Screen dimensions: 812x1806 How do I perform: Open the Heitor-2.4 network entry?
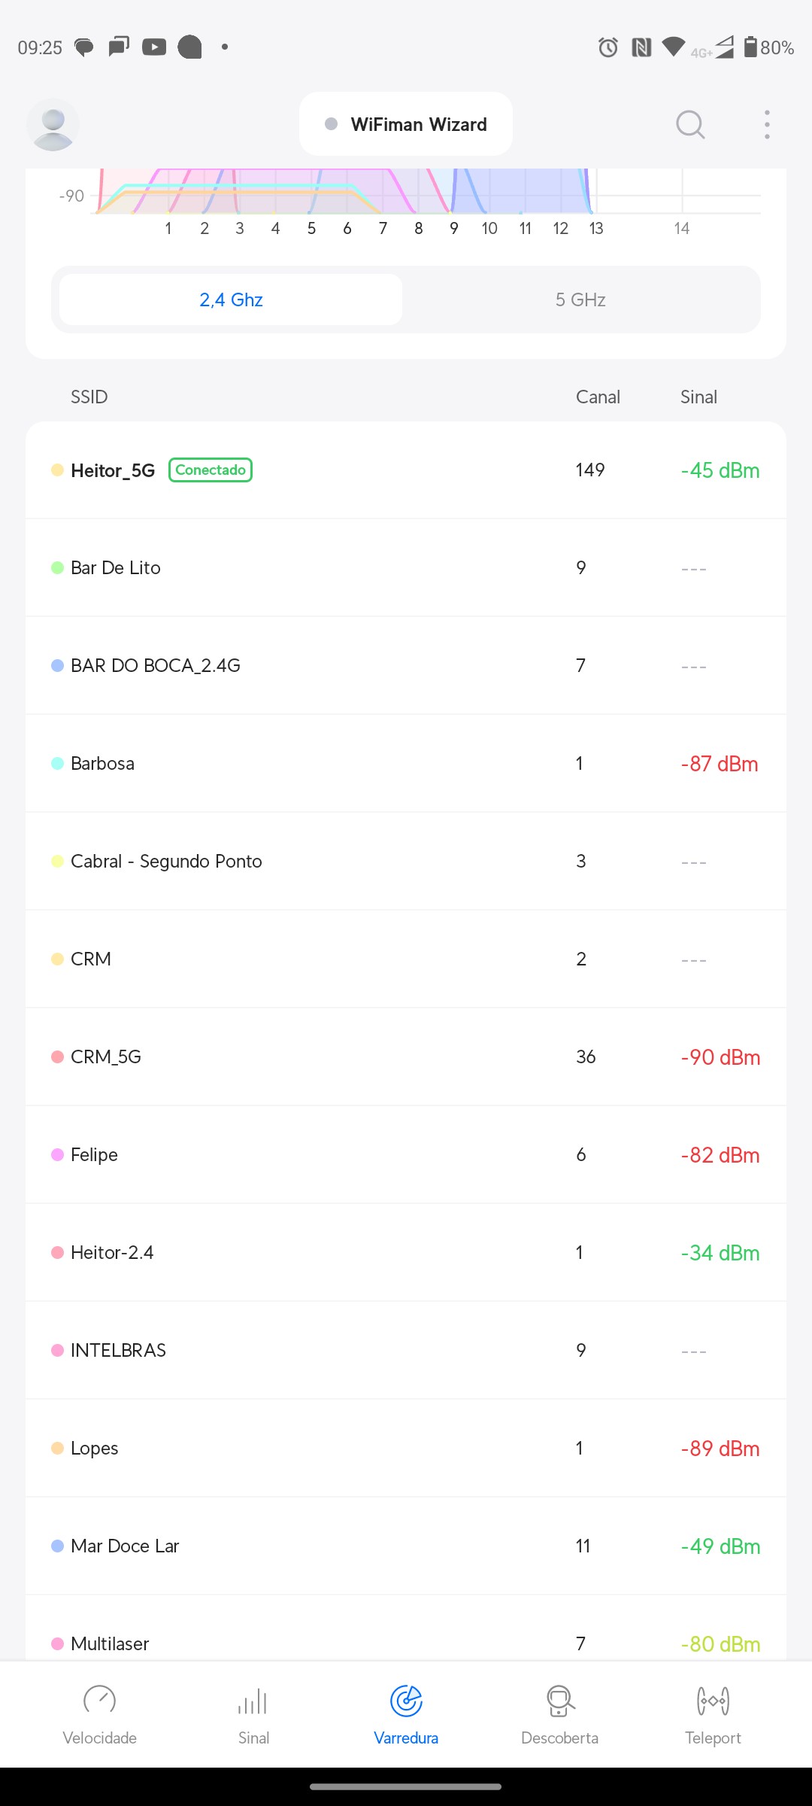(x=406, y=1252)
